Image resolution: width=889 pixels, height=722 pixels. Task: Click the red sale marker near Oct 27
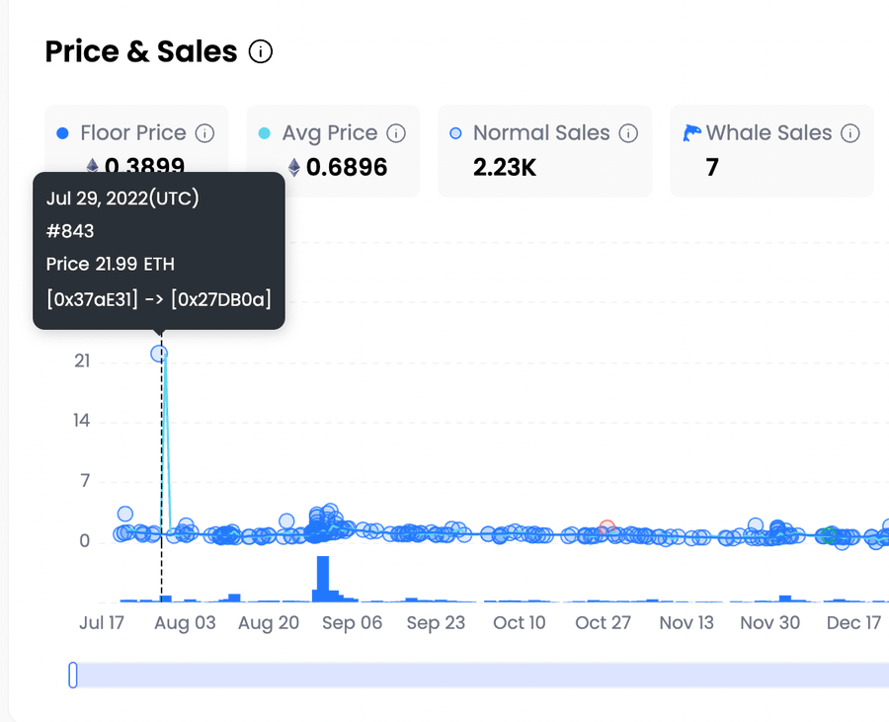[x=607, y=527]
